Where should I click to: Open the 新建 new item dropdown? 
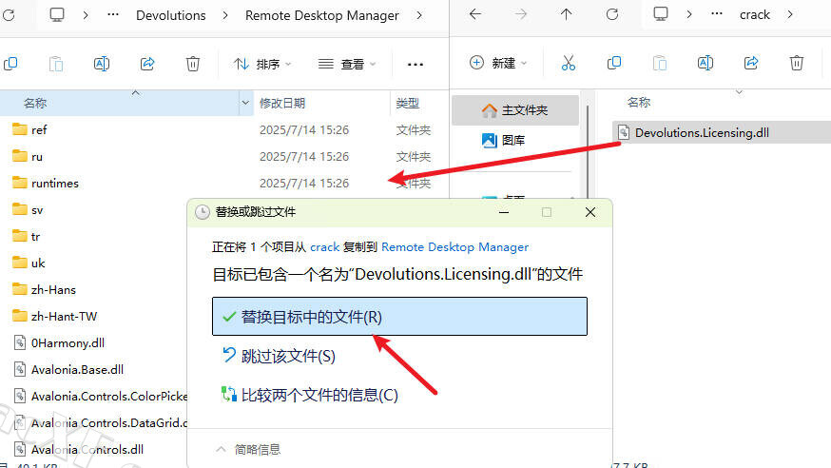[498, 63]
